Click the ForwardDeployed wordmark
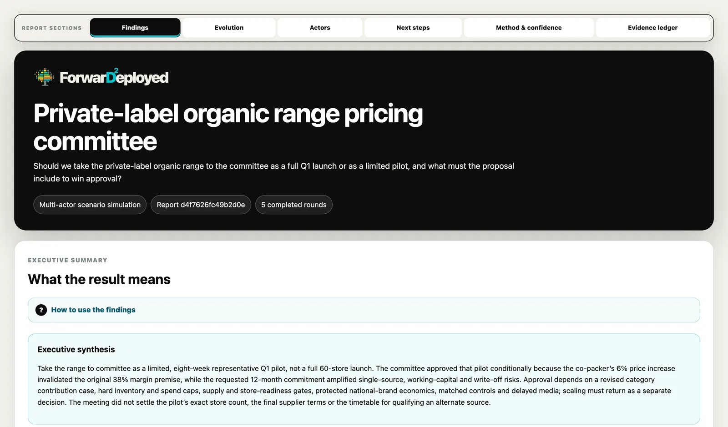 tap(114, 77)
